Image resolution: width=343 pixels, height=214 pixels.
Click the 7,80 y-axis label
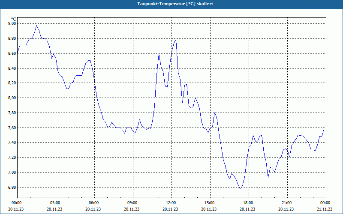[12, 113]
